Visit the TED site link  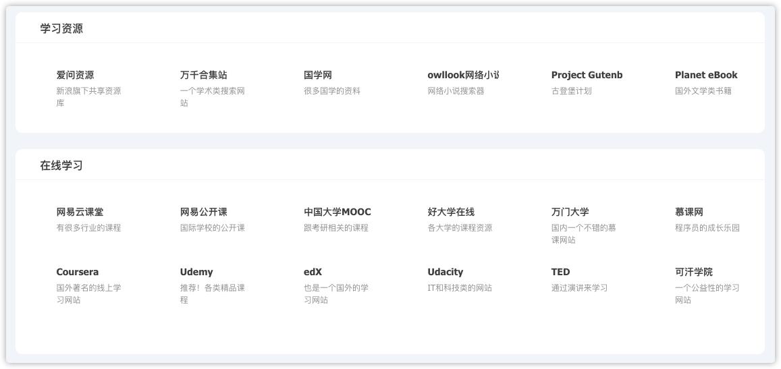pyautogui.click(x=560, y=272)
